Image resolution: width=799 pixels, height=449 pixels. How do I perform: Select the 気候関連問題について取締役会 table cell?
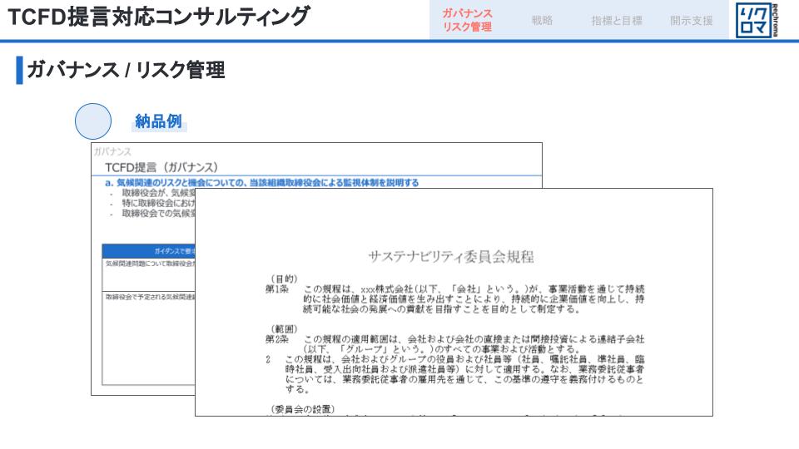[x=149, y=274]
